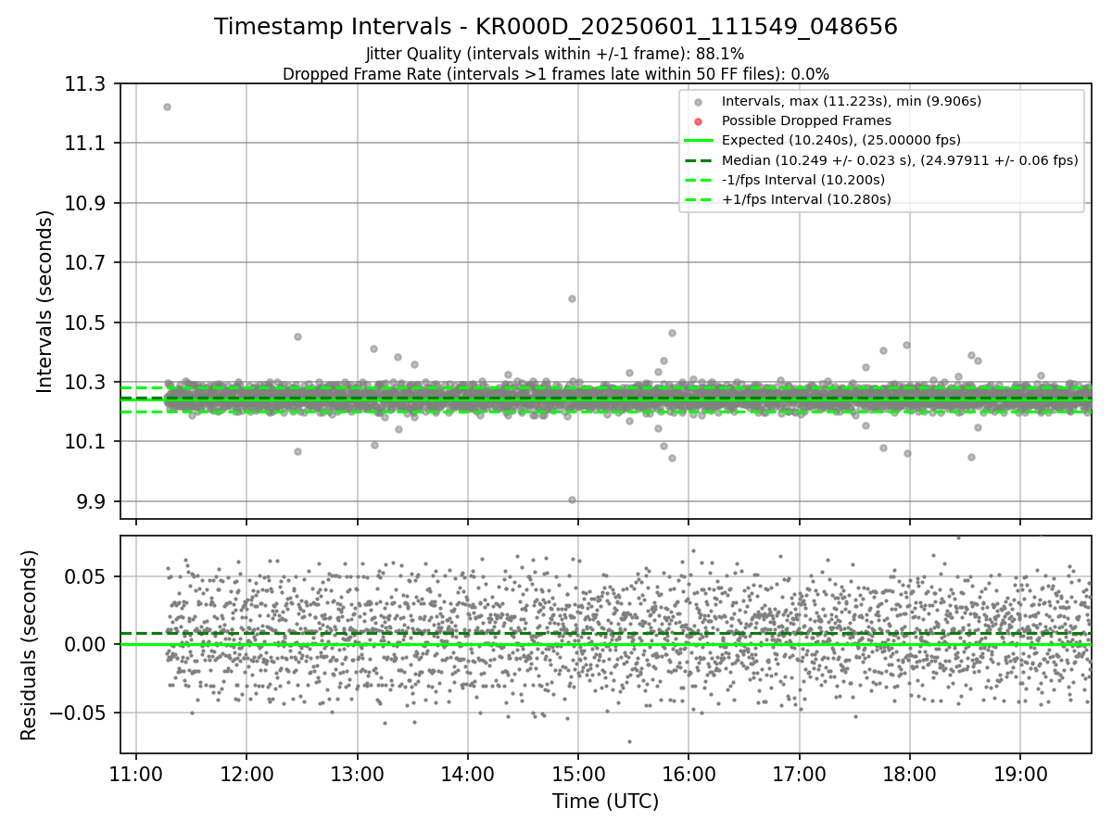
Task: Click legend entry 'Median (10.249 +/- 0.023 s)'
Action: point(900,159)
